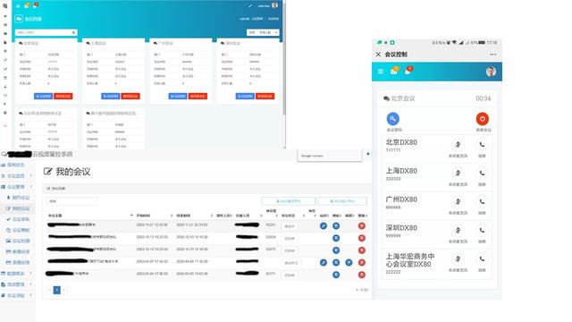Click edit pencil icon in 2020-04-07 row
572x322 pixels.
(324, 262)
